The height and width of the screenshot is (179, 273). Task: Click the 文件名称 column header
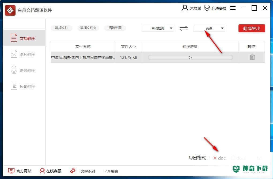83,46
